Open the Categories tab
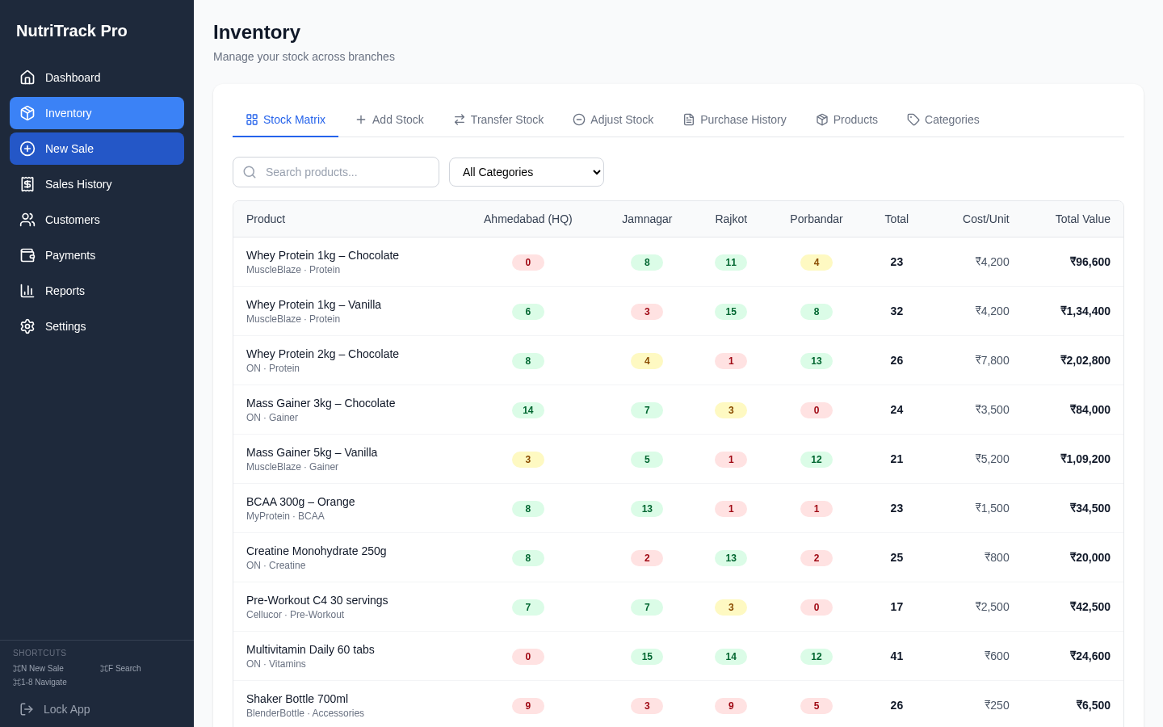 point(943,120)
